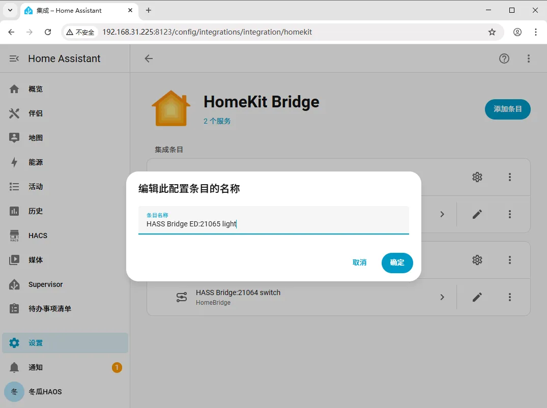Screen dimensions: 547x408
Task: Click the HomeBridge subtitle text
Action: (213, 303)
